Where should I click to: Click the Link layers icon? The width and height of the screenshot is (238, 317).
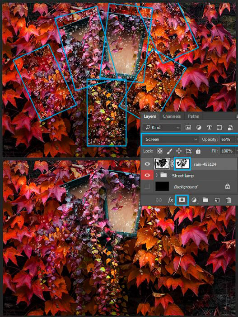coord(159,200)
